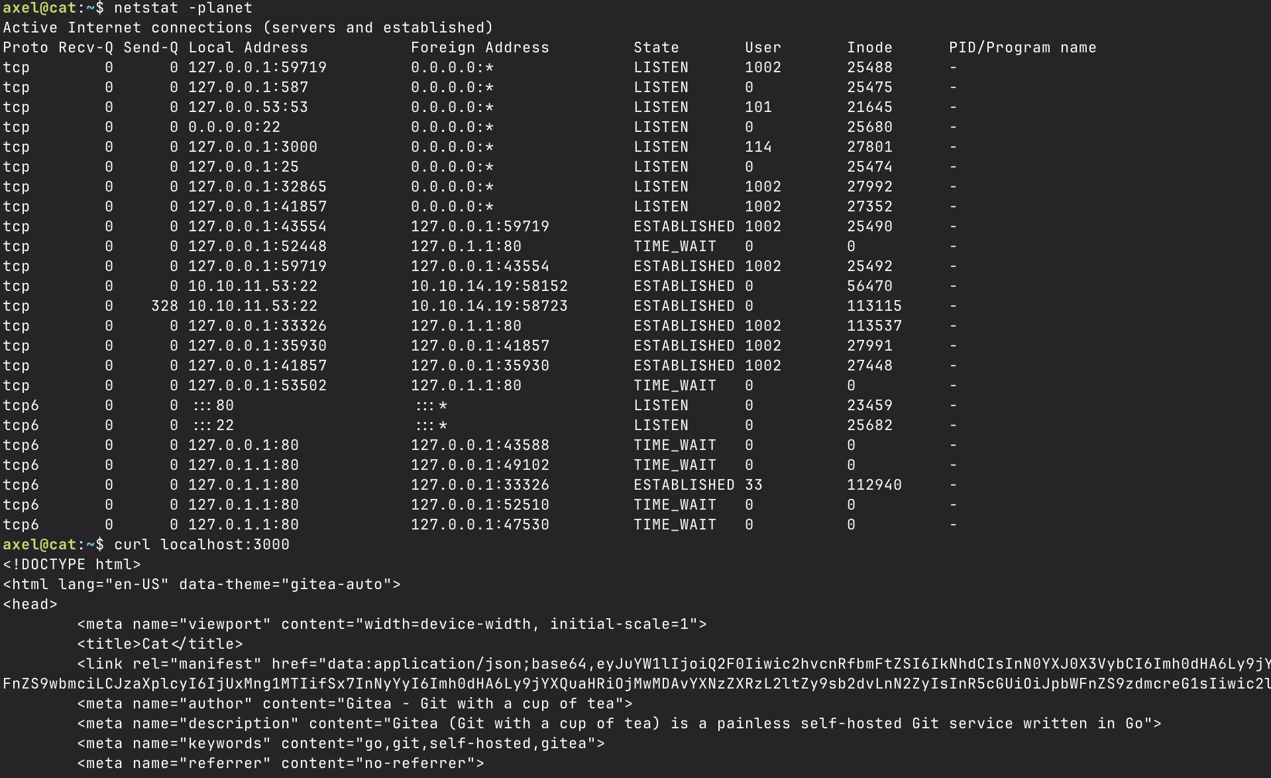
Task: Click the Inode column header
Action: coord(869,48)
